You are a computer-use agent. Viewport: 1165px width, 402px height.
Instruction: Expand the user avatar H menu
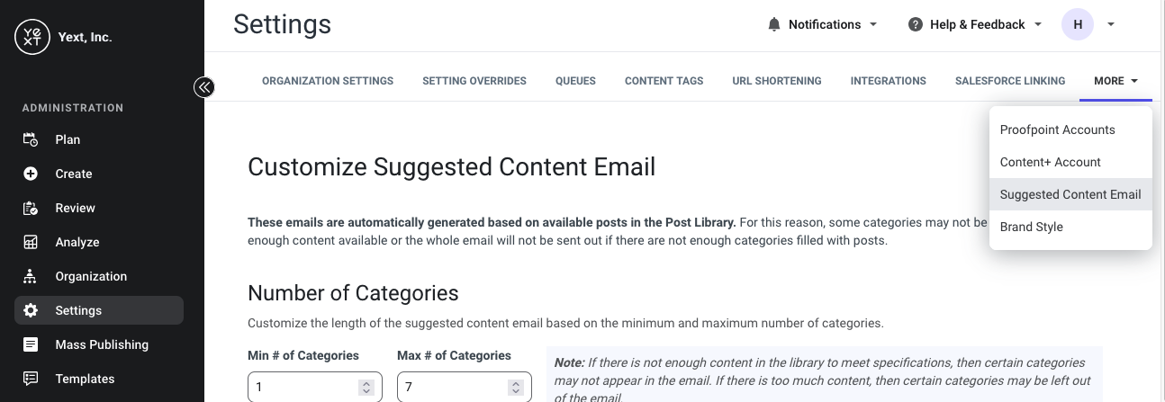(x=1111, y=25)
